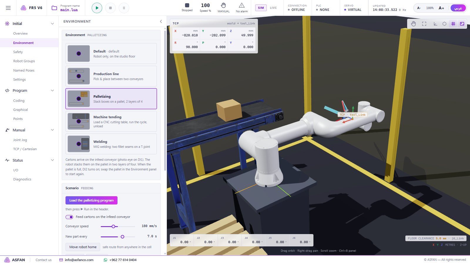This screenshot has height=264, width=470.
Task: Collapse the Initial section
Action: click(x=52, y=24)
